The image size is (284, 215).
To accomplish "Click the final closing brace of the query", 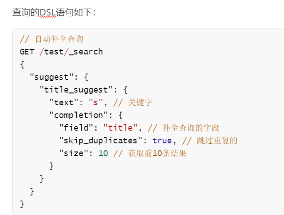I will click(22, 204).
